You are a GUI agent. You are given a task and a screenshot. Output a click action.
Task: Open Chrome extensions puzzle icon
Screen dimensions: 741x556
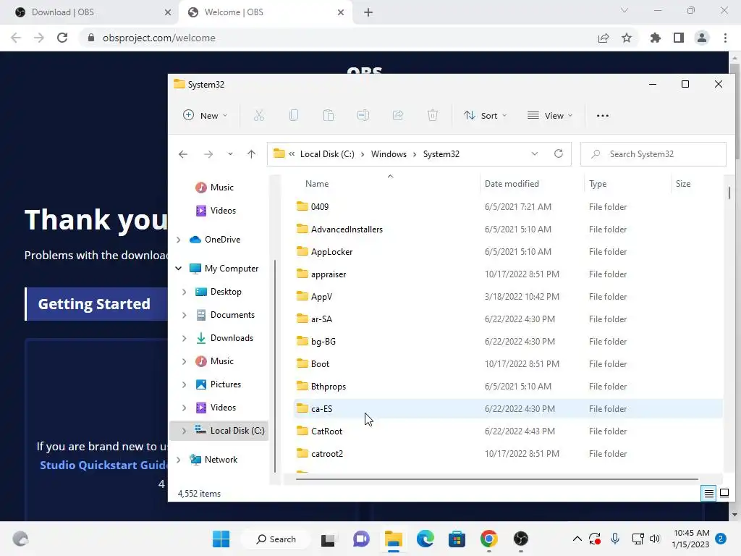[x=656, y=38]
